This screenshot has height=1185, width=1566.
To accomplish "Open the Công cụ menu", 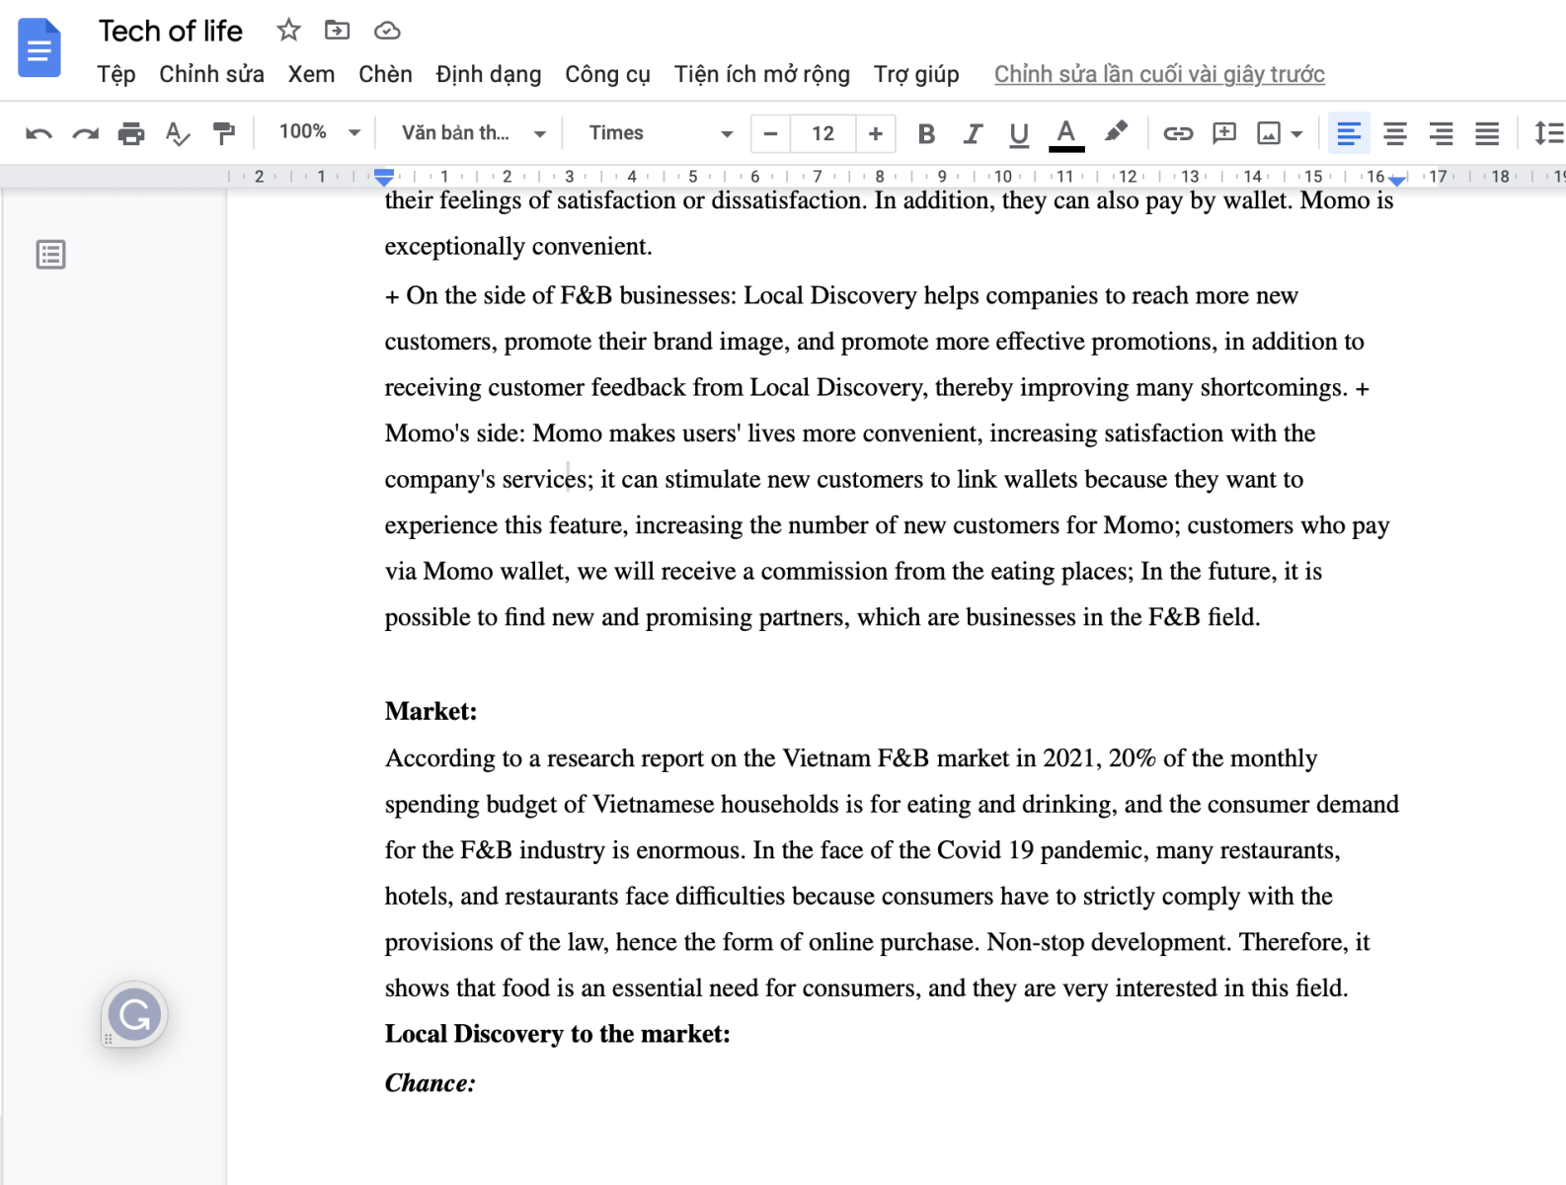I will pyautogui.click(x=607, y=74).
